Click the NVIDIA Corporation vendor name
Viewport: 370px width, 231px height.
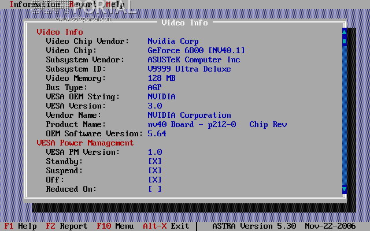click(189, 115)
